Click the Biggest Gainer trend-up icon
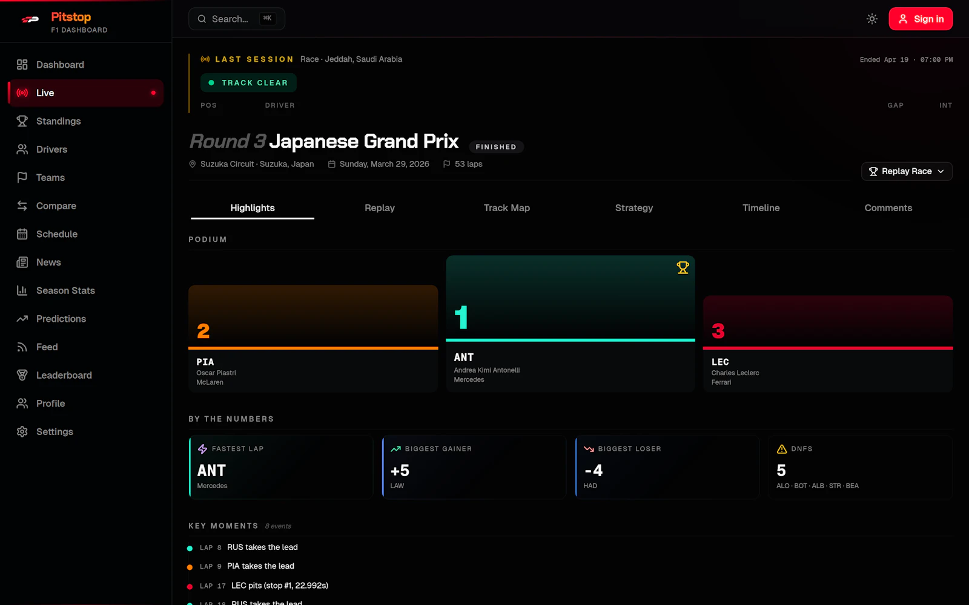969x605 pixels. click(x=395, y=449)
